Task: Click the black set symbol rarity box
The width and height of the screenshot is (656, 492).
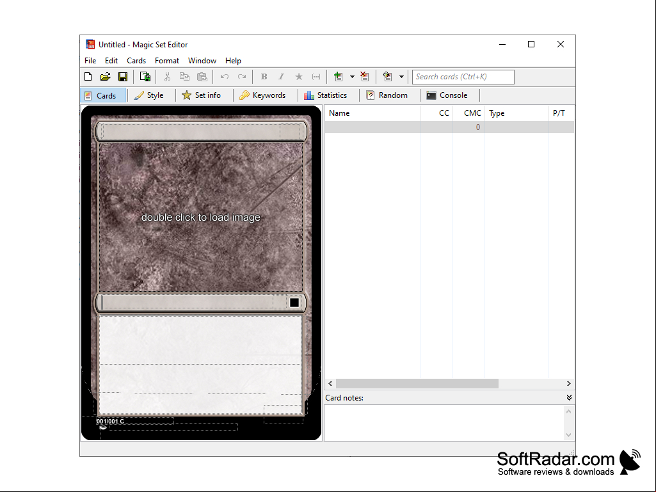Action: (x=294, y=303)
